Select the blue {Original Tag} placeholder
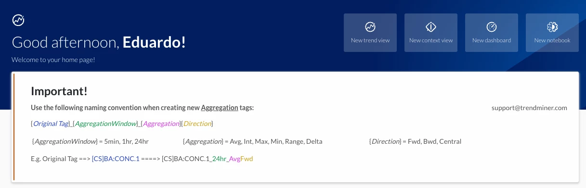Screen dimensions: 586x188 point(51,124)
